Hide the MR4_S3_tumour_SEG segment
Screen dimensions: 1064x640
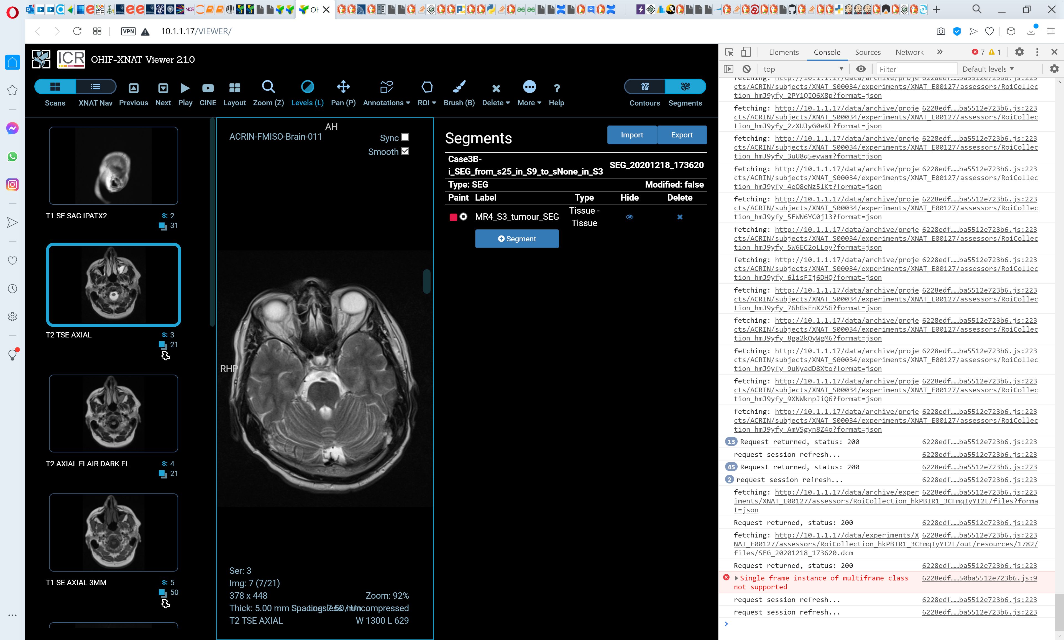(630, 217)
